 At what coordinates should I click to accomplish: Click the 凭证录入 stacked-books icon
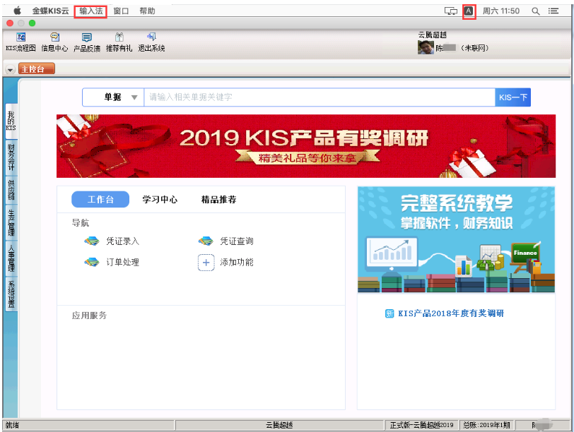[x=92, y=241]
